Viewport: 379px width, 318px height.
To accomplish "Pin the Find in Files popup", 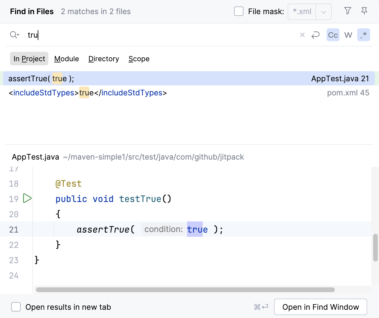I will click(x=364, y=11).
